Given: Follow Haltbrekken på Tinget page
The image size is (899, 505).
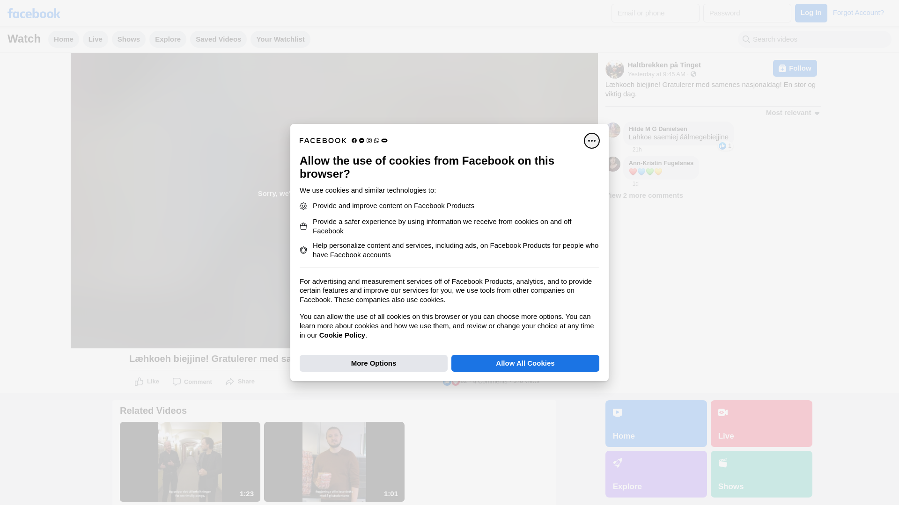Looking at the screenshot, I should click(795, 68).
